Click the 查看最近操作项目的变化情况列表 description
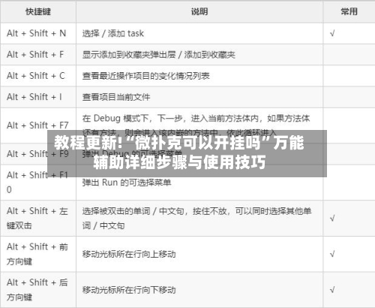This screenshot has height=308, width=375. [146, 76]
